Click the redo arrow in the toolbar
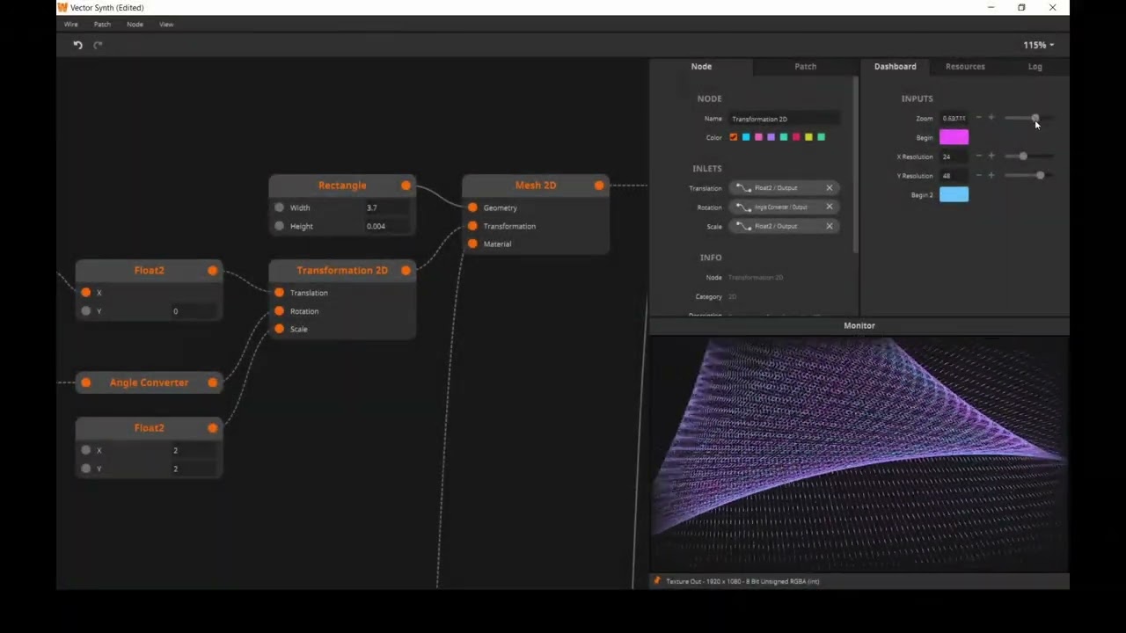Screen dimensions: 1126x633 click(98, 45)
